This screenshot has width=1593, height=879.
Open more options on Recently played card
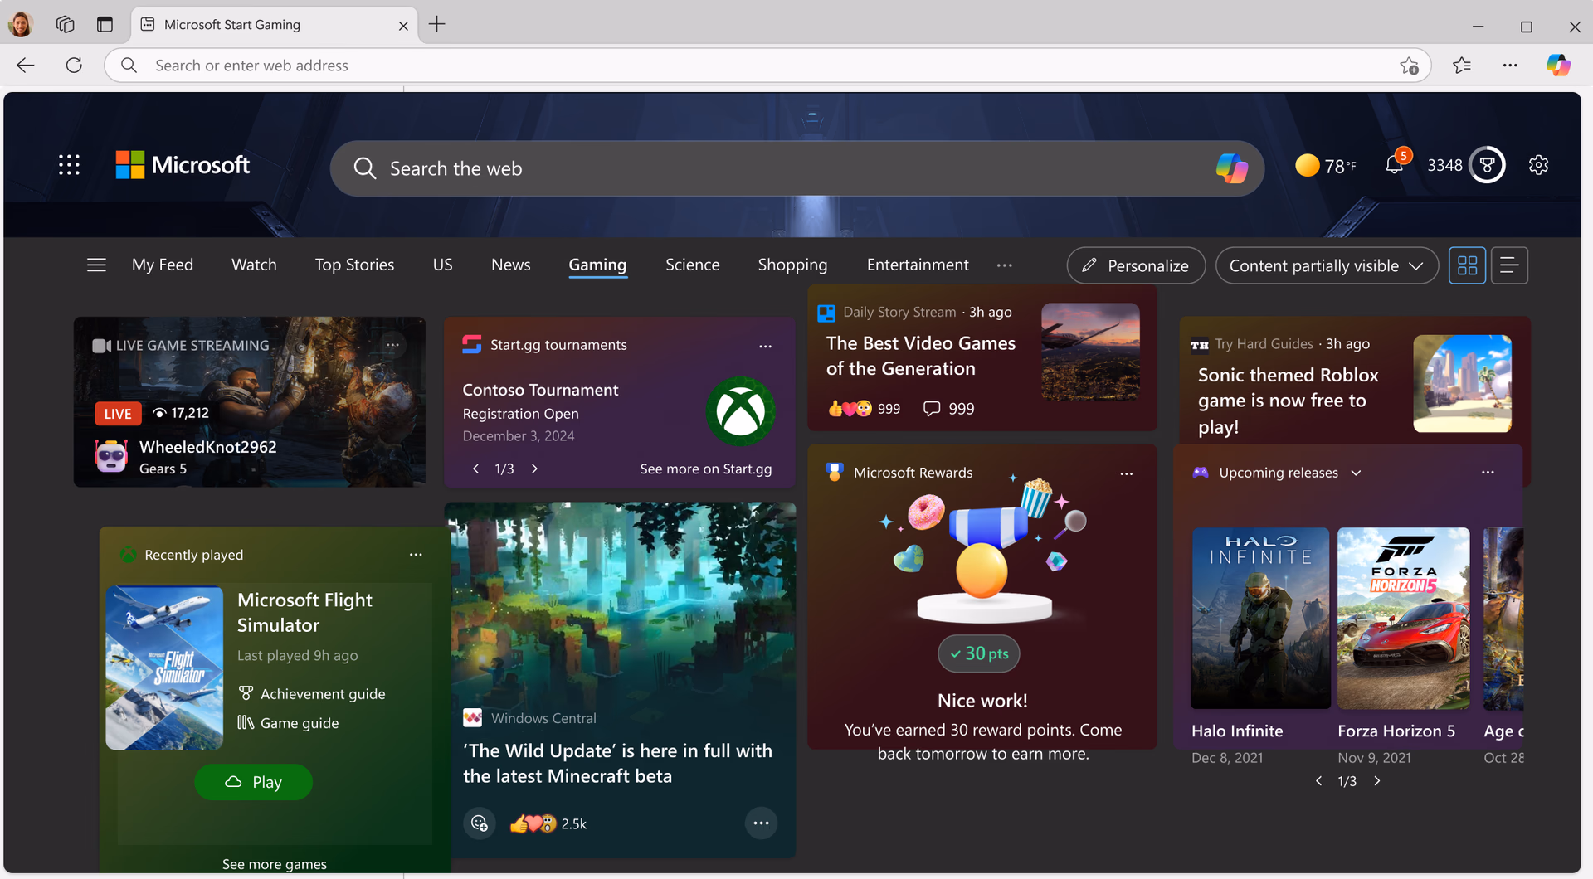pos(416,555)
